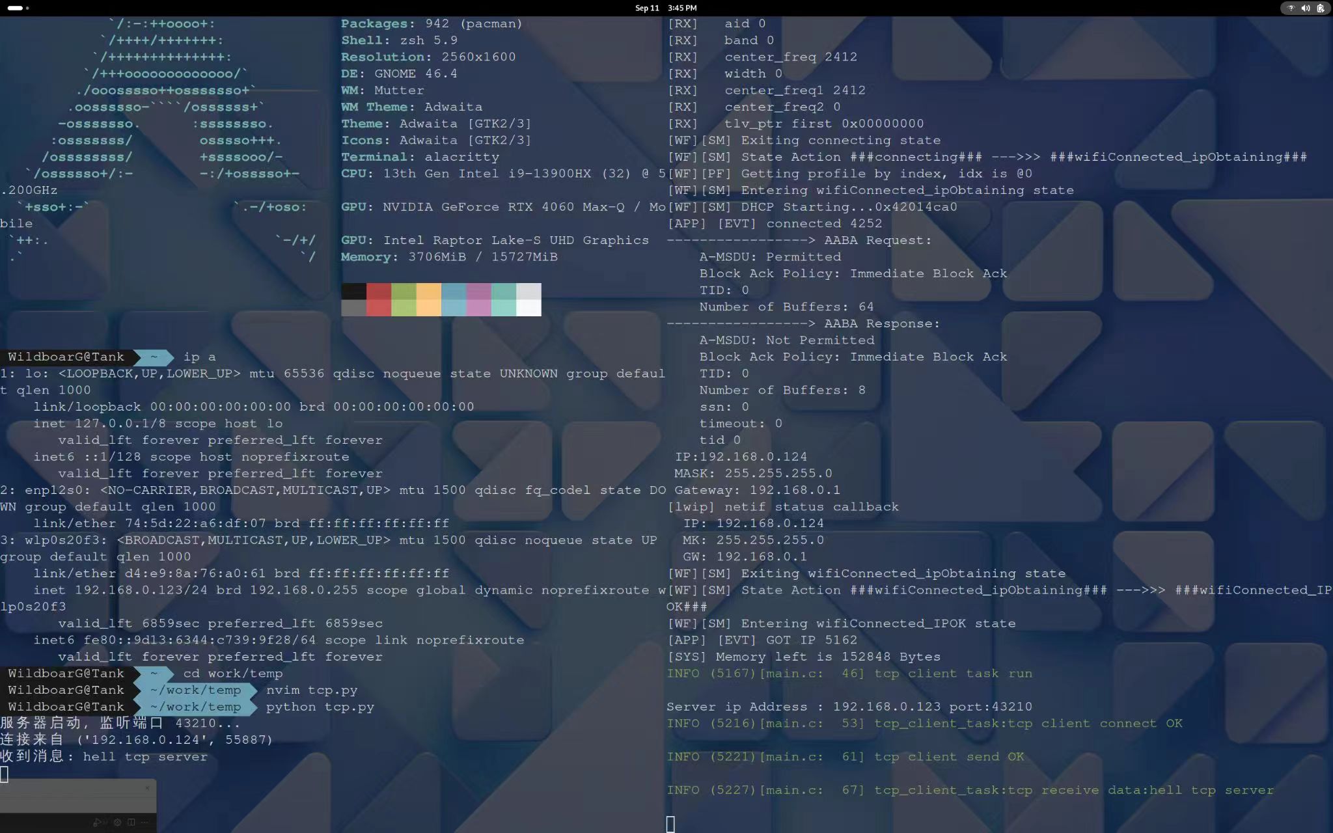1333x833 pixels.
Task: Click the 'WM: Mutter' line
Action: pos(382,90)
